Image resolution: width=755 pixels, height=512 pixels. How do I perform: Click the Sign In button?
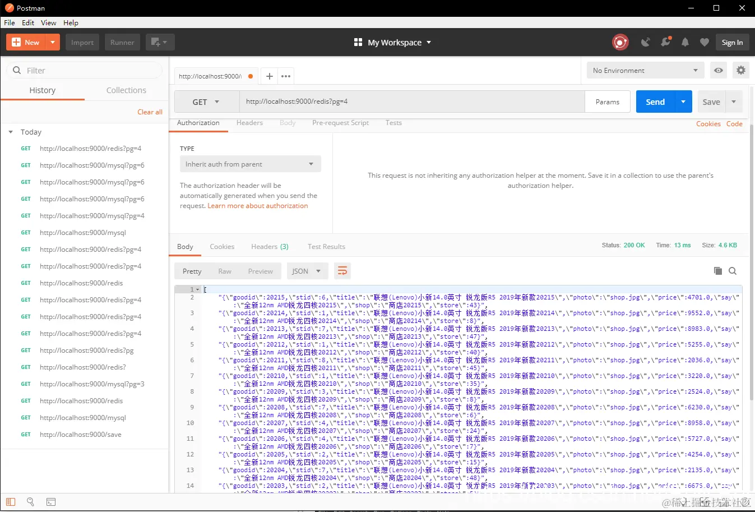732,43
